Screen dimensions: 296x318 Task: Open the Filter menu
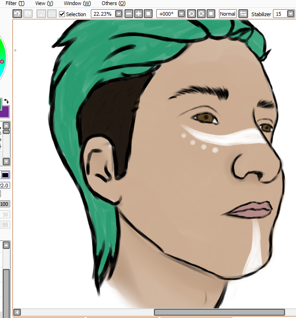click(x=15, y=3)
